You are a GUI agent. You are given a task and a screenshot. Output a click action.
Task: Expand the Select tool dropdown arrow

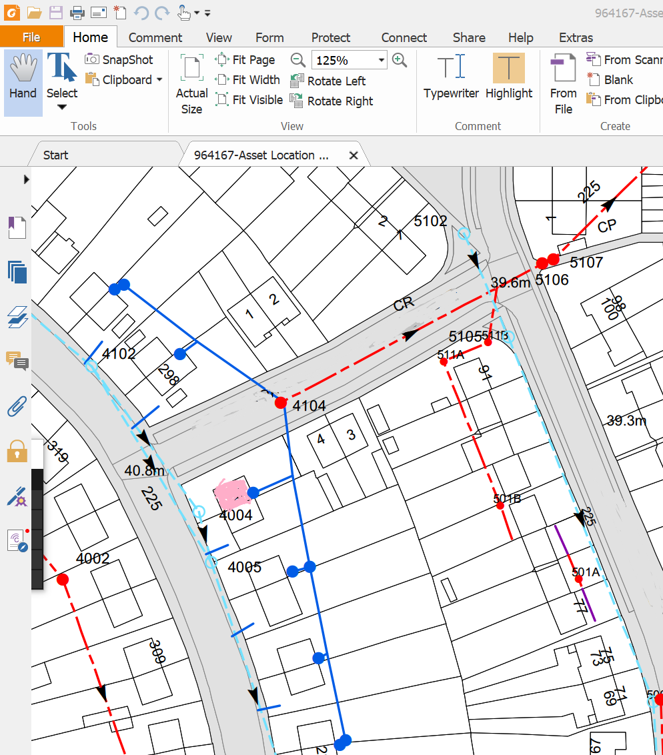pyautogui.click(x=62, y=107)
